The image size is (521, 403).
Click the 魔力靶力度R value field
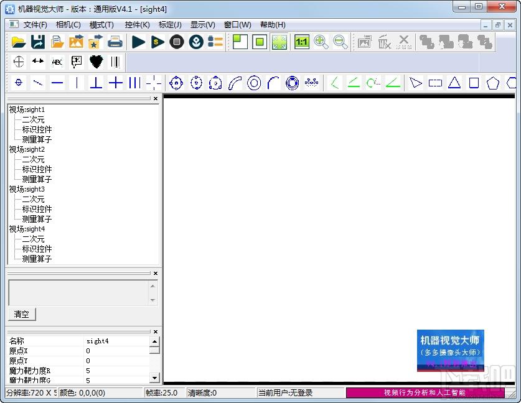[x=116, y=371]
